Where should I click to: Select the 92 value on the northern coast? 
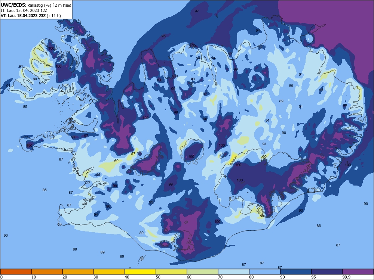pos(260,47)
